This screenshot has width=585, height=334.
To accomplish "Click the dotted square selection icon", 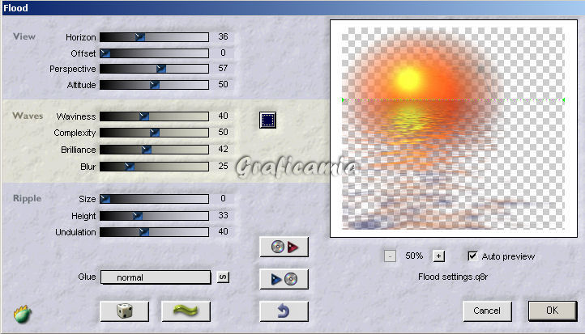I will point(268,120).
